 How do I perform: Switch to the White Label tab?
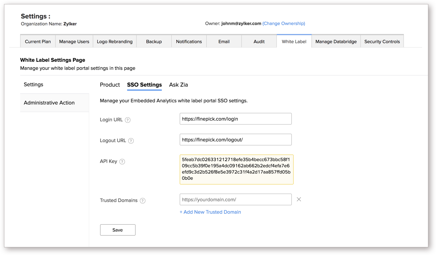(294, 41)
